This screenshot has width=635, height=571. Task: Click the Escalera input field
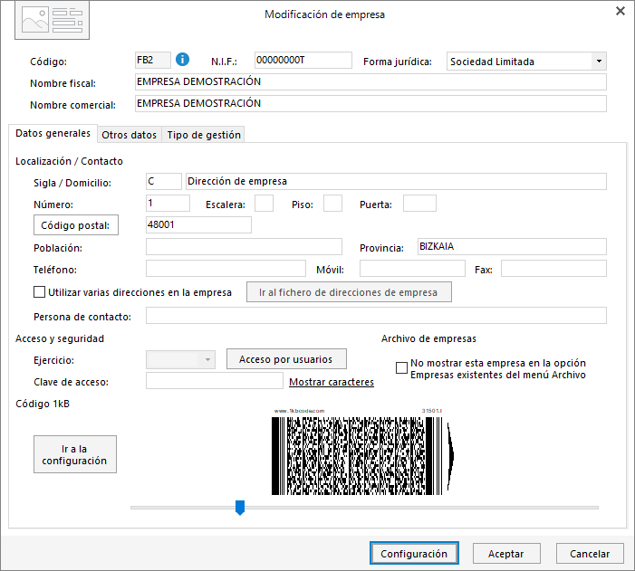pos(264,203)
